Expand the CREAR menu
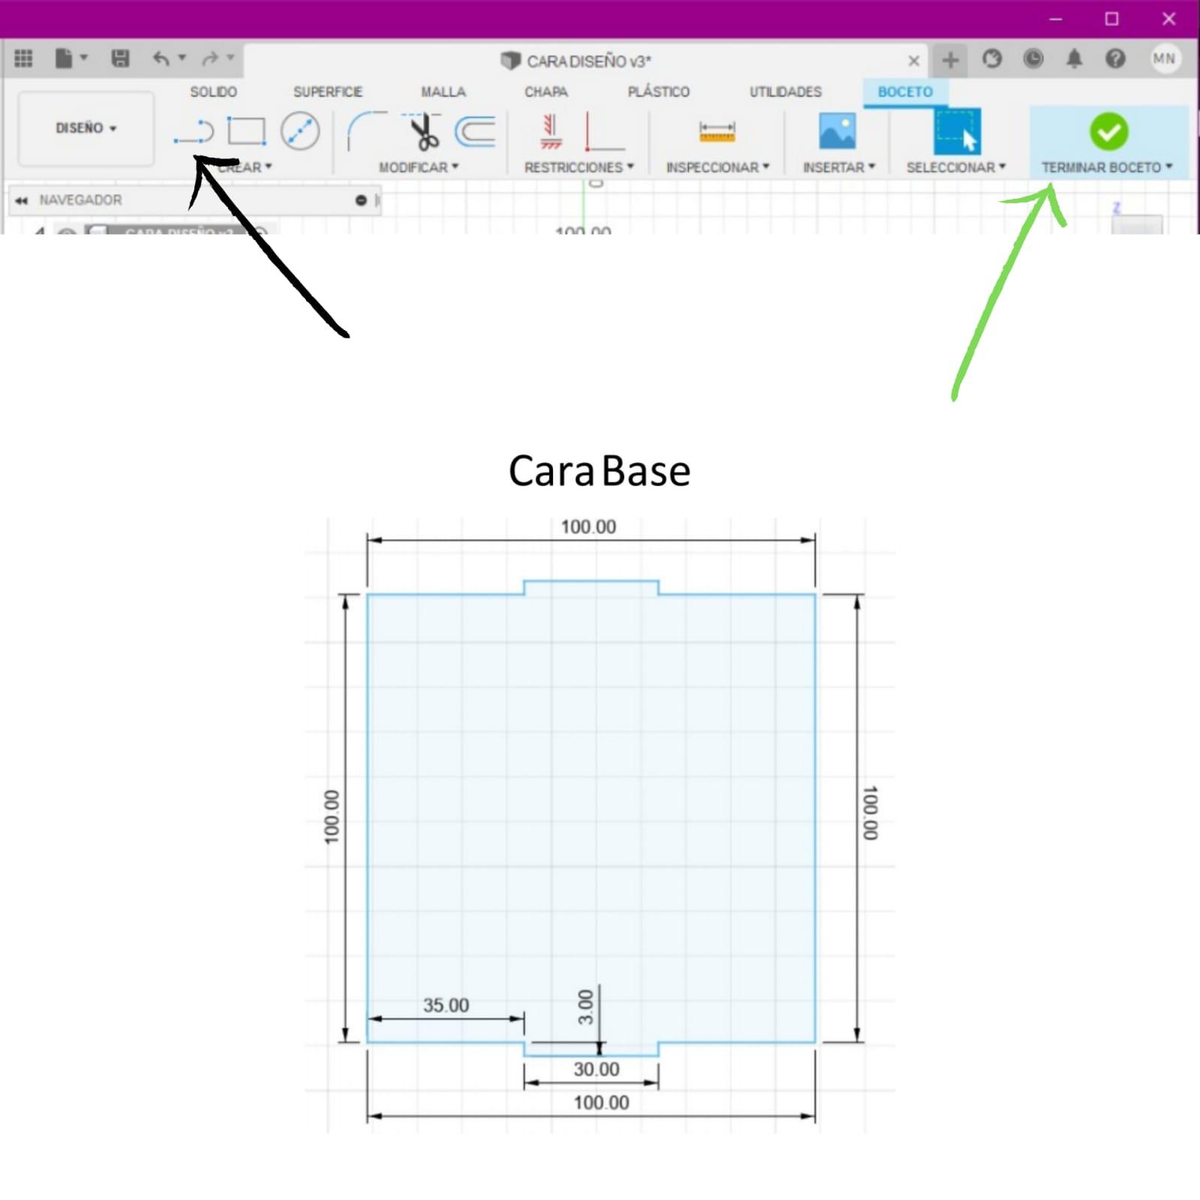 point(245,167)
